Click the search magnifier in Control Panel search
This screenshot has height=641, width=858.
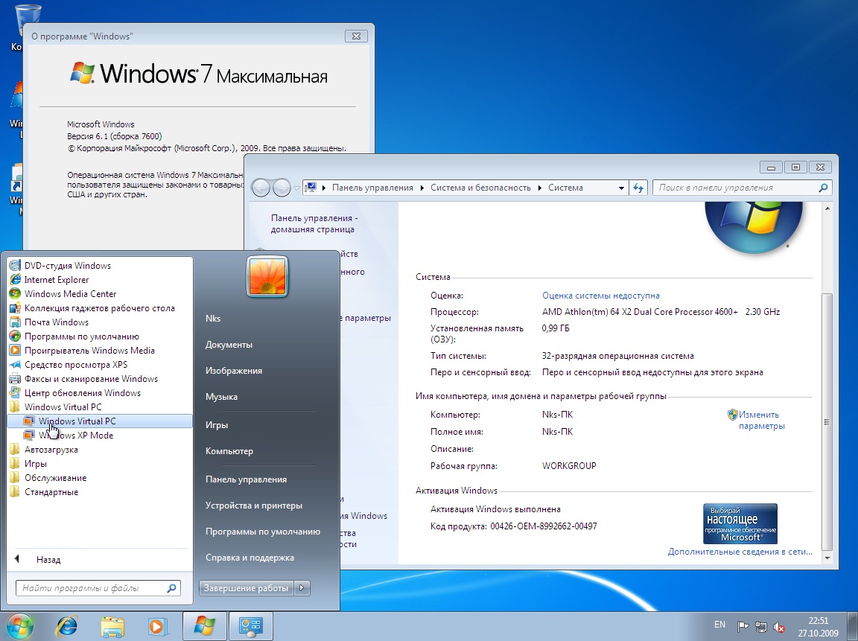(x=823, y=188)
